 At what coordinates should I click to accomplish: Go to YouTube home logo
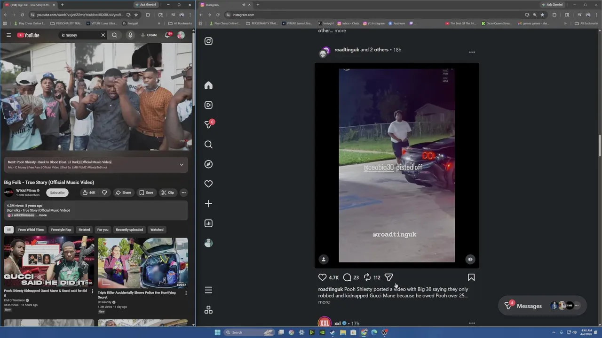pyautogui.click(x=28, y=35)
